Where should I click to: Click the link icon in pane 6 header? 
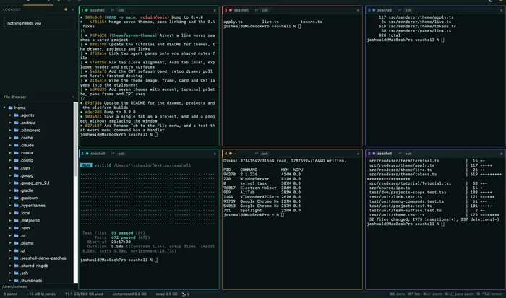click(x=400, y=154)
